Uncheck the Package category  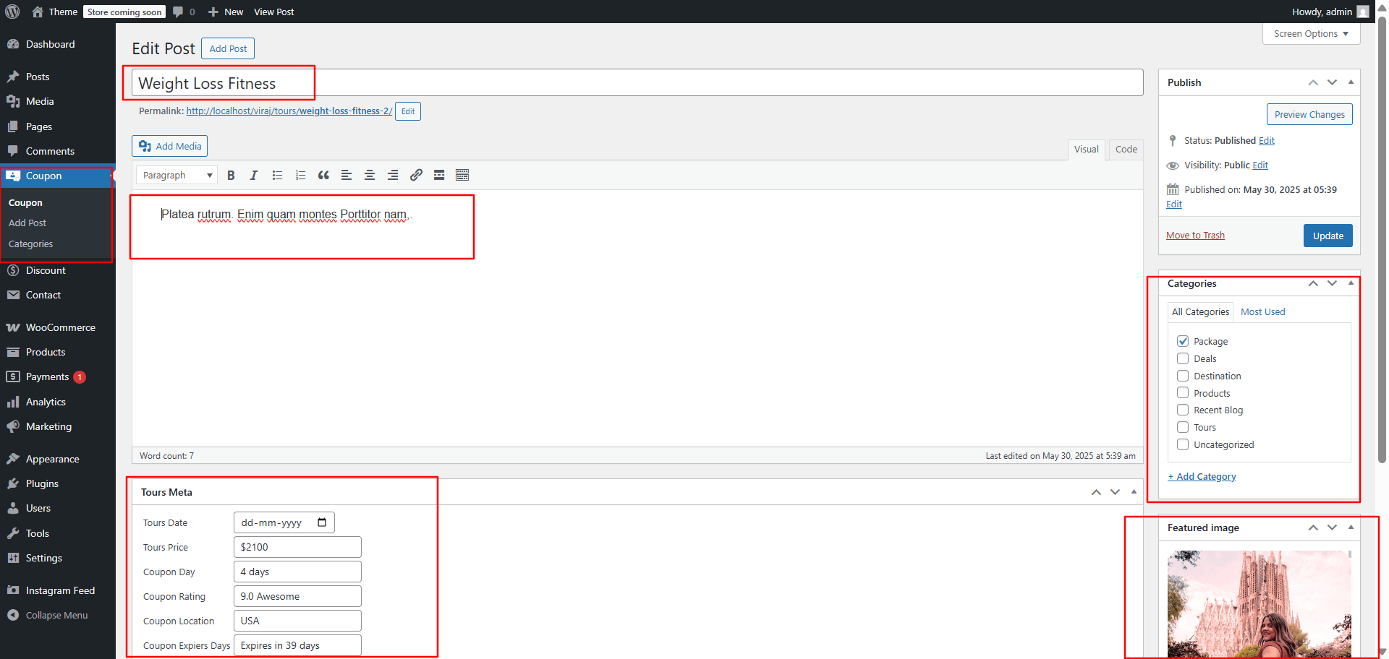point(1183,341)
